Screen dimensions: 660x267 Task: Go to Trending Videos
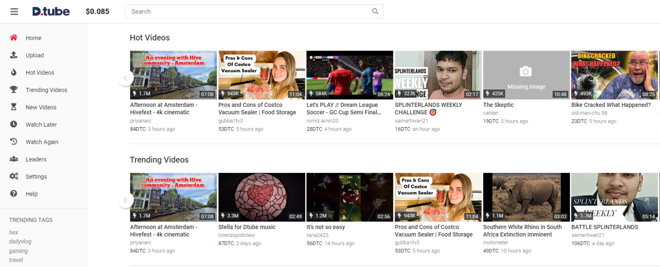[x=47, y=90]
